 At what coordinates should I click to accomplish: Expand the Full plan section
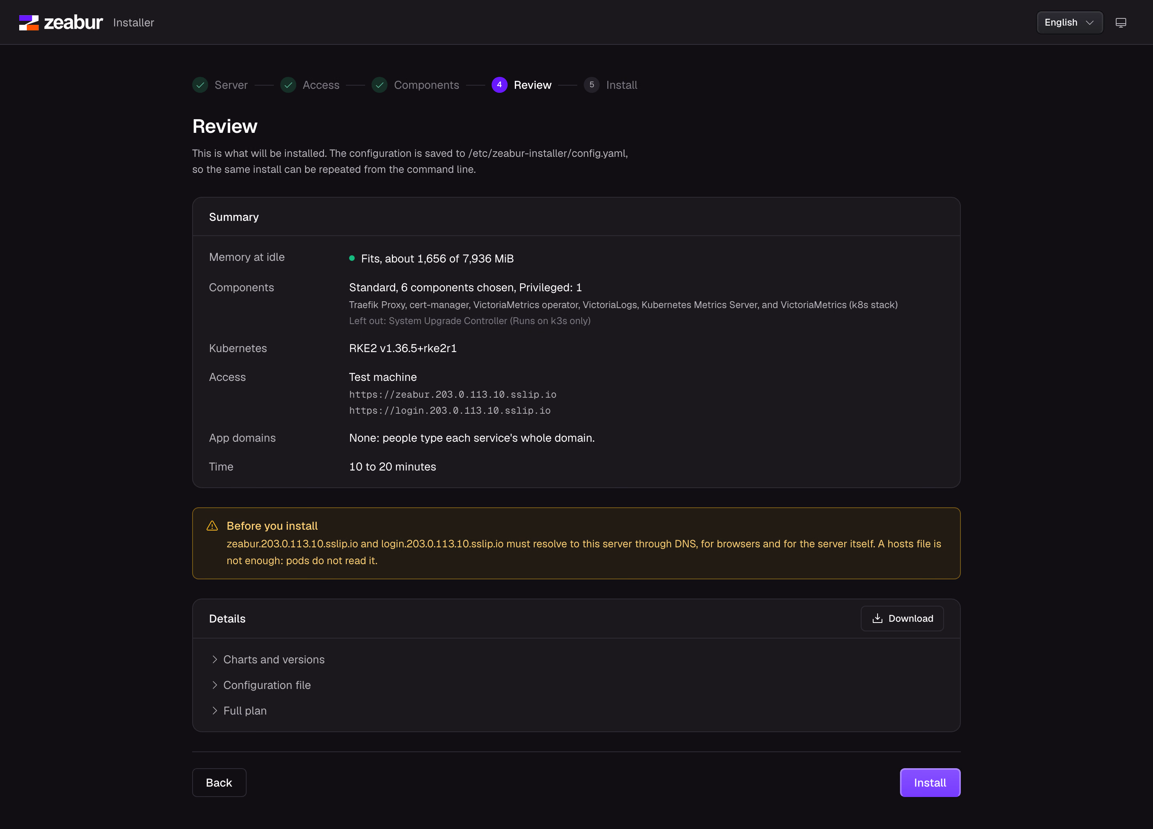coord(239,711)
